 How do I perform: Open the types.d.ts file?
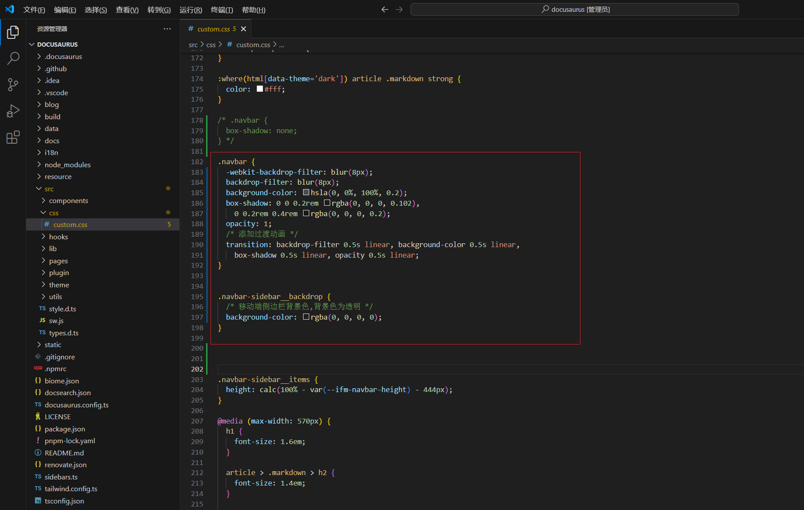point(64,333)
